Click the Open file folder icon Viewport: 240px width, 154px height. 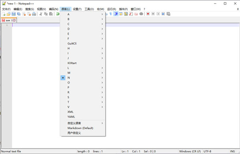tap(8, 14)
